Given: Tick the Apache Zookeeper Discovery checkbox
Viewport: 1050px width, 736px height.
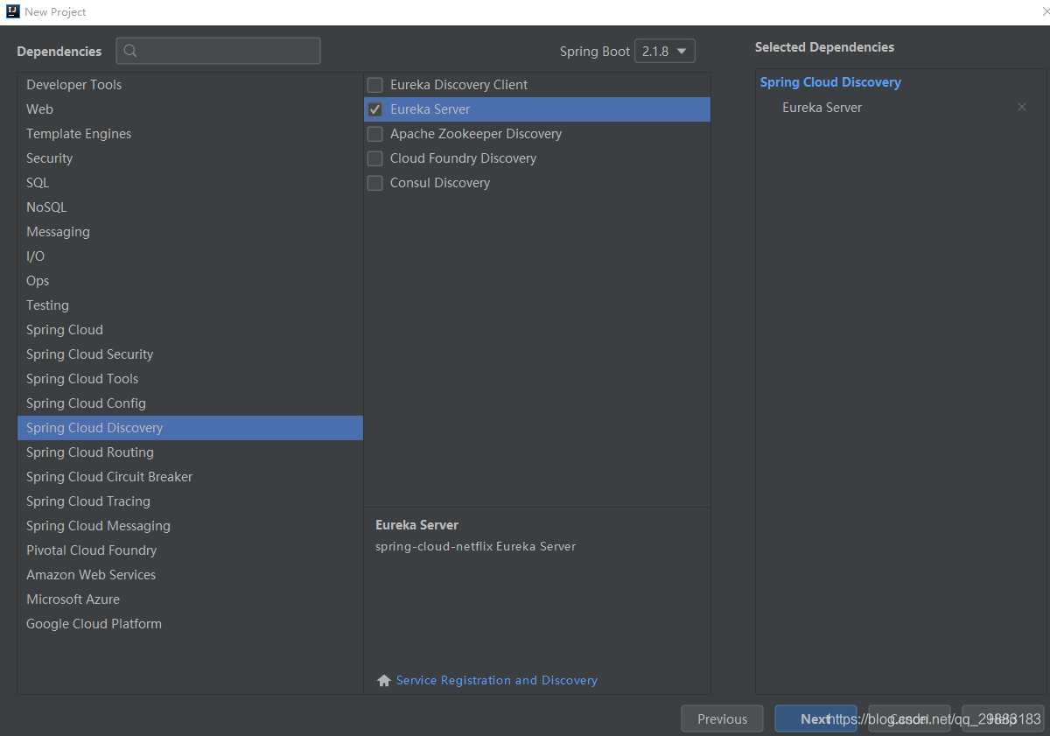Looking at the screenshot, I should (375, 134).
